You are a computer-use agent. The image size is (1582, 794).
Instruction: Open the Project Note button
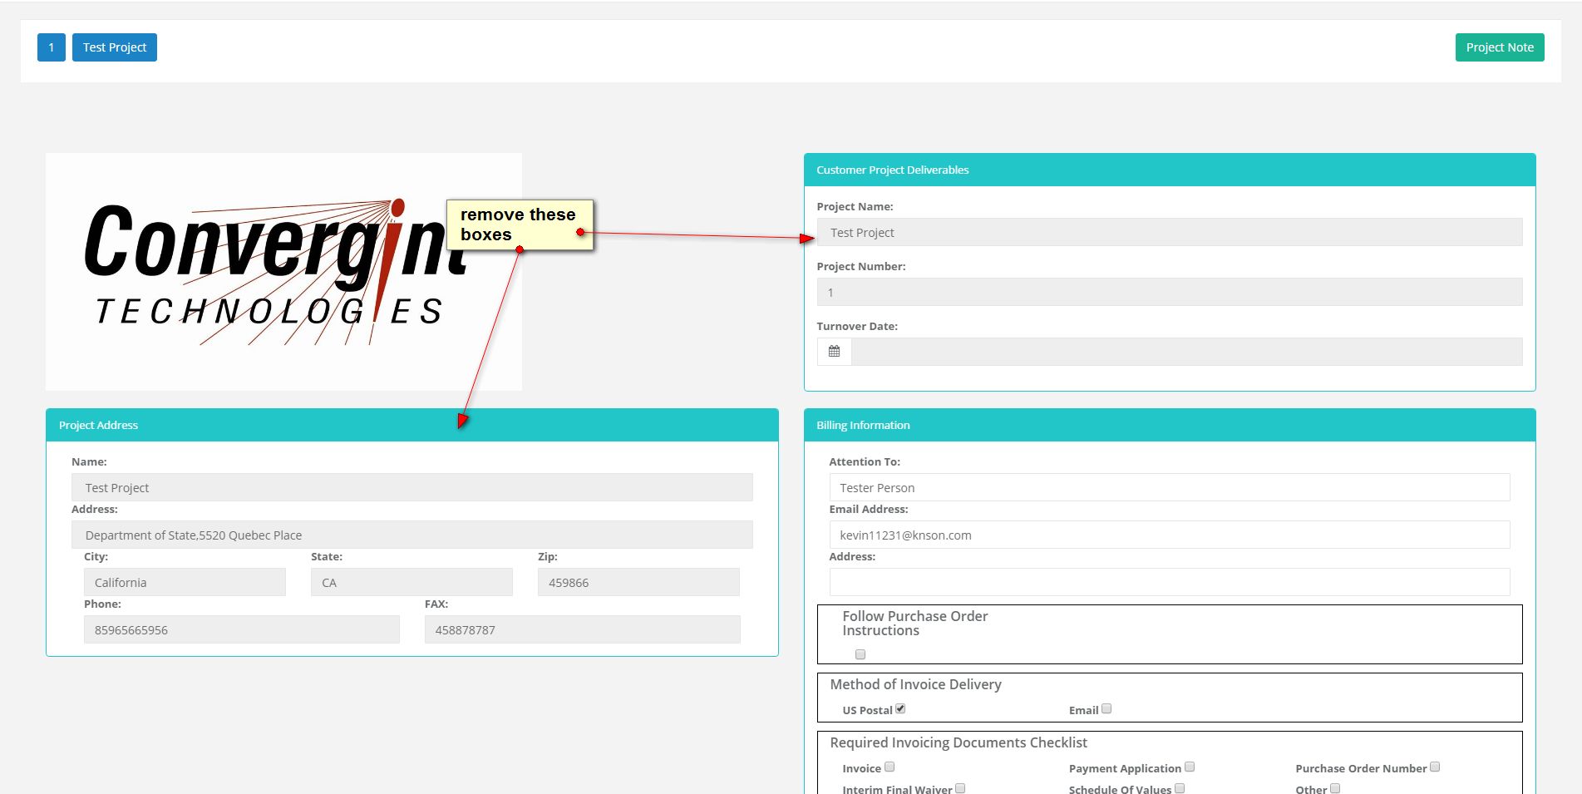coord(1500,47)
